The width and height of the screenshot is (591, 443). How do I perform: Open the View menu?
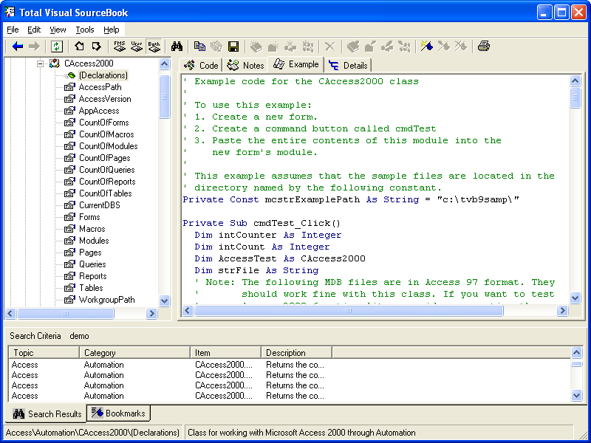click(x=56, y=30)
